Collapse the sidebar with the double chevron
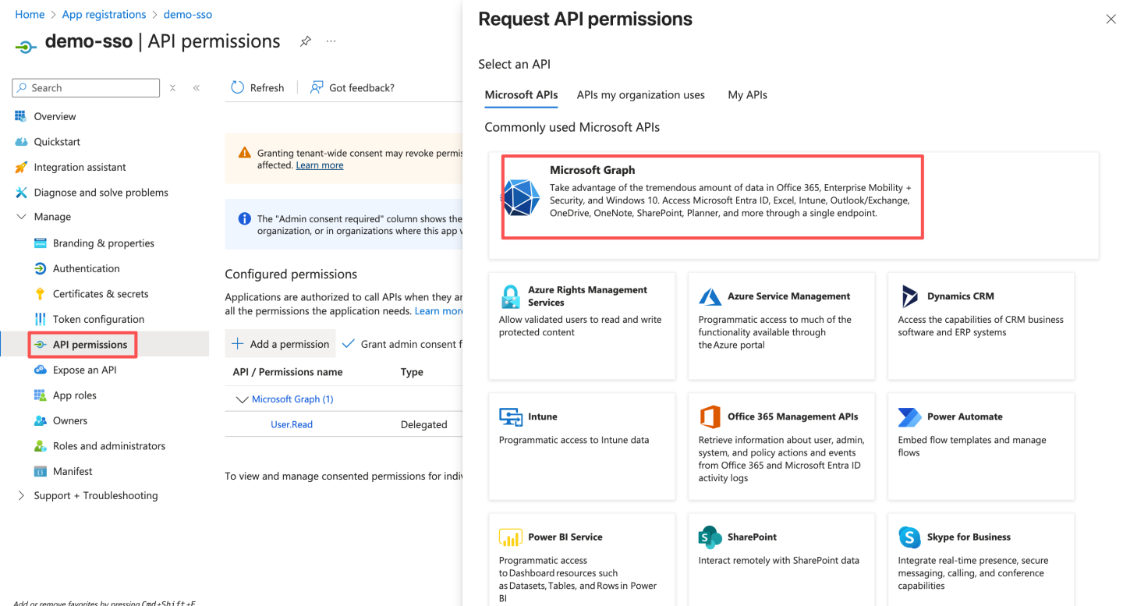 pyautogui.click(x=197, y=88)
